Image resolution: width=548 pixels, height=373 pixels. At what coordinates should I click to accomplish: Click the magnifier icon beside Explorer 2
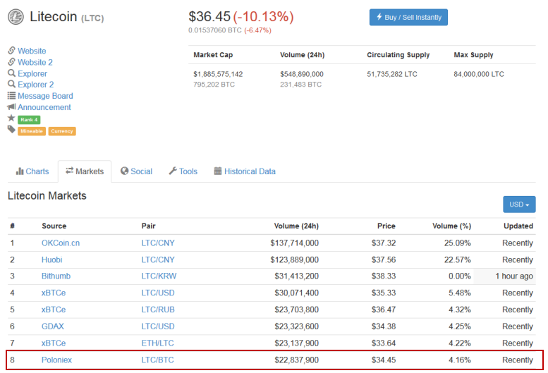(x=11, y=84)
